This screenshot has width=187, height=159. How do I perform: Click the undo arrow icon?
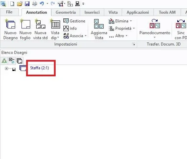42,4
